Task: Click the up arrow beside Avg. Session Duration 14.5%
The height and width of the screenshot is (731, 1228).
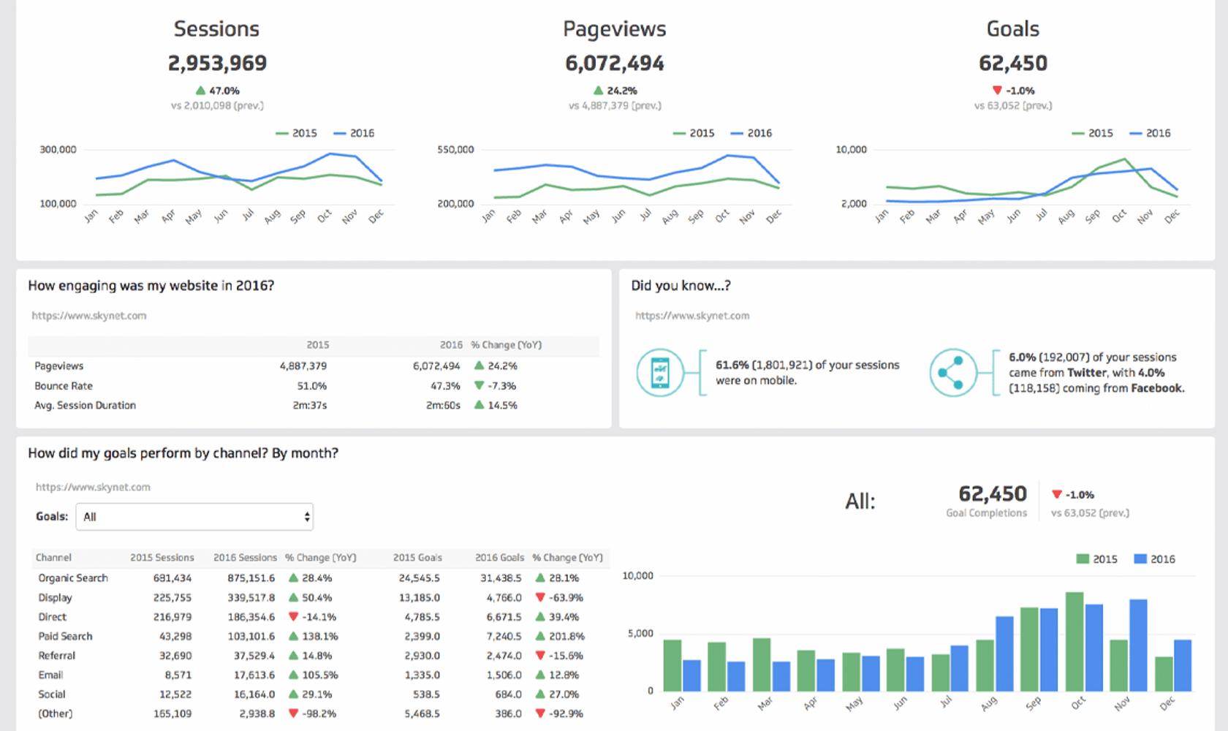Action: pos(480,405)
